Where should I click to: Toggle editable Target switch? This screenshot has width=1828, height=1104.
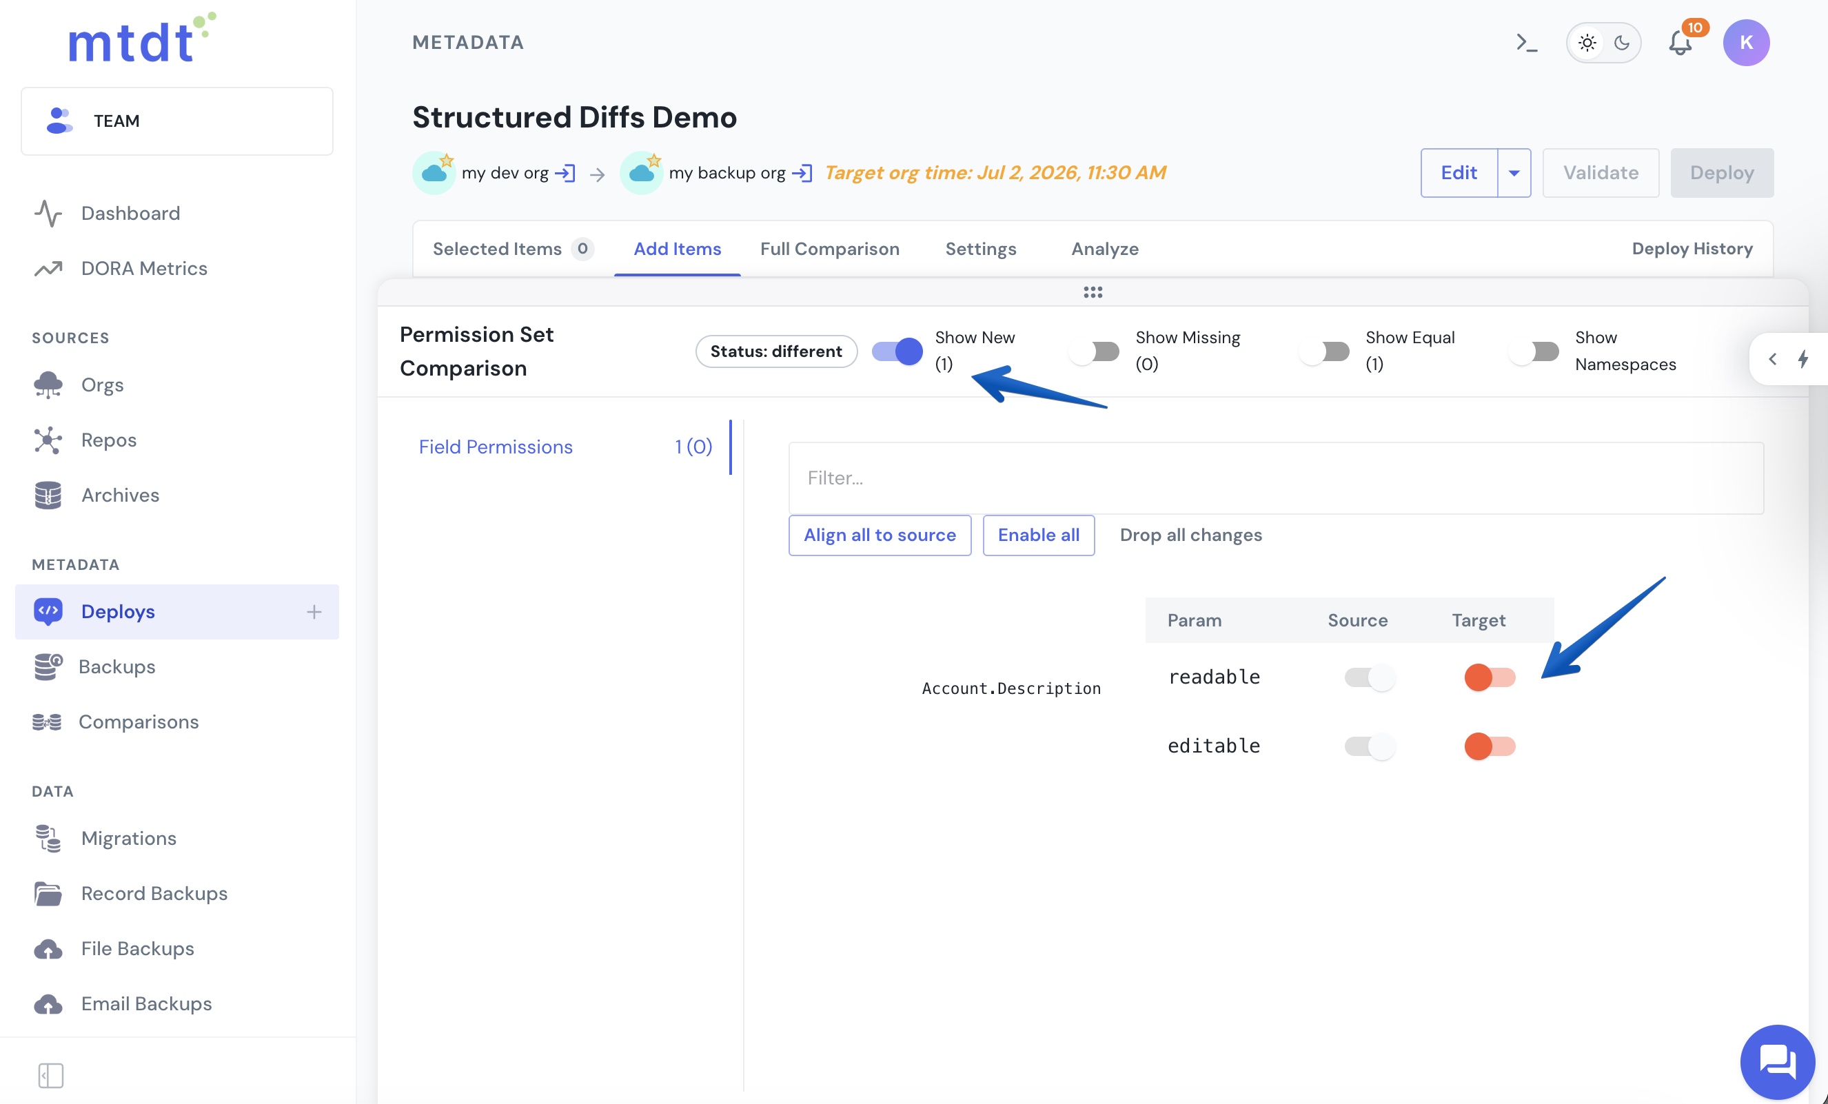pos(1490,746)
